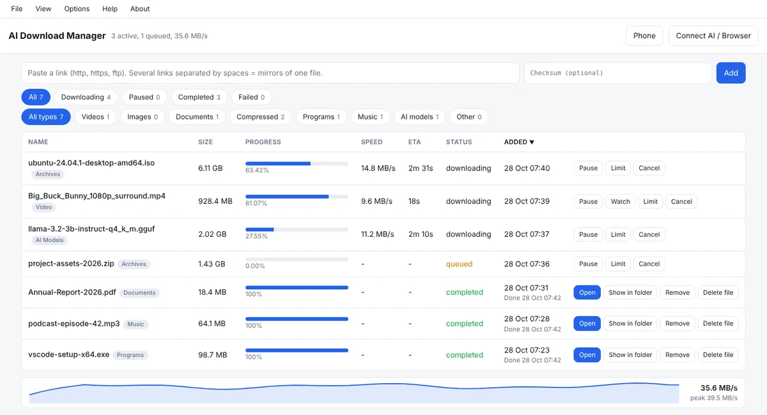This screenshot has width=767, height=415.
Task: Click the ubuntu ISO progress bar
Action: pos(297,163)
